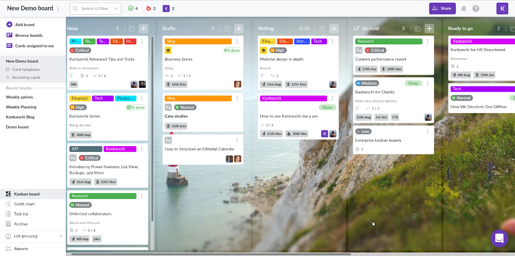Viewport: 515px width, 256px height.
Task: Expand subcards icon on Content performance report
Action: tap(359, 50)
